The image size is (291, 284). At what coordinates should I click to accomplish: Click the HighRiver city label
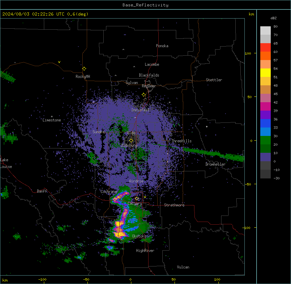click(x=145, y=251)
